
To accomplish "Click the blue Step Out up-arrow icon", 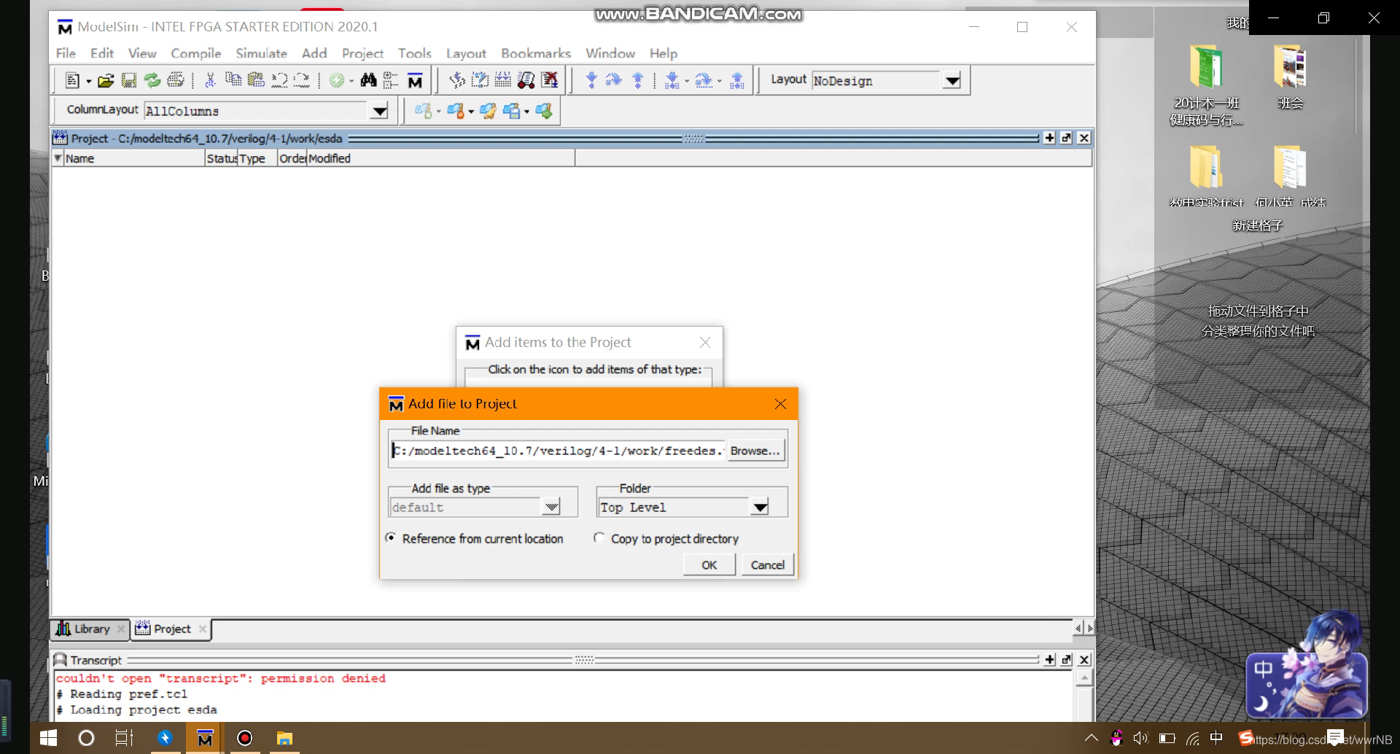I will [x=638, y=80].
